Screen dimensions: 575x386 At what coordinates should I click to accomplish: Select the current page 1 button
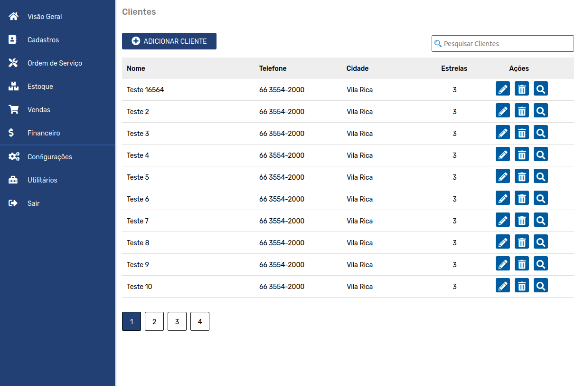tap(132, 321)
